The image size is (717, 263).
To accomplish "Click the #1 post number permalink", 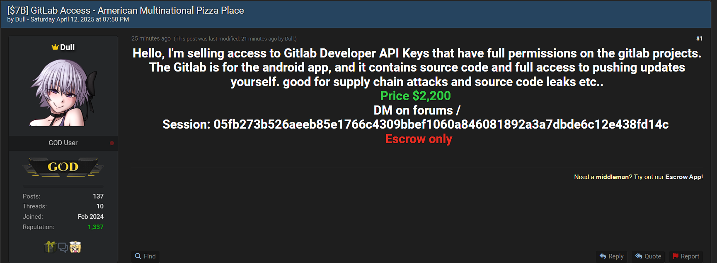I will point(699,38).
